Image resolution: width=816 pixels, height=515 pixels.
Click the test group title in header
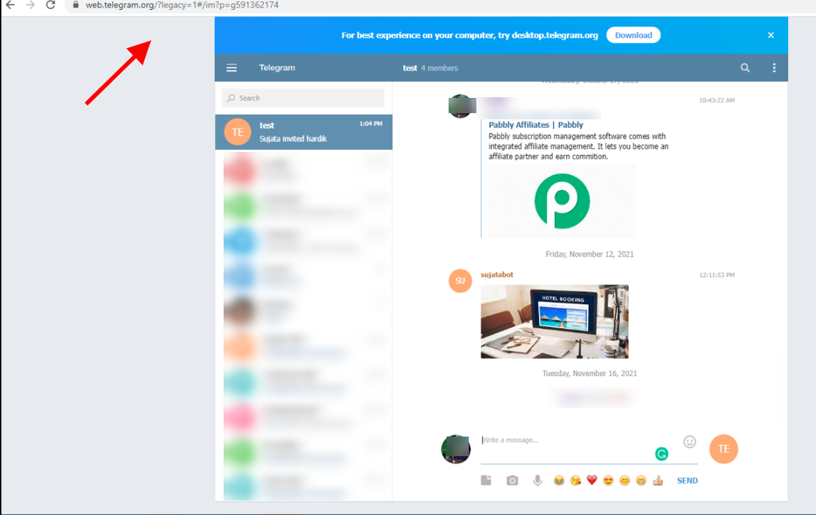tap(410, 68)
